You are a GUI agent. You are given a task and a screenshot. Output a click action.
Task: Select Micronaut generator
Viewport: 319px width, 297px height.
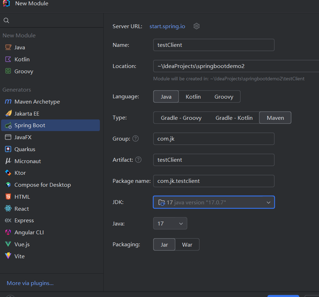50,161
